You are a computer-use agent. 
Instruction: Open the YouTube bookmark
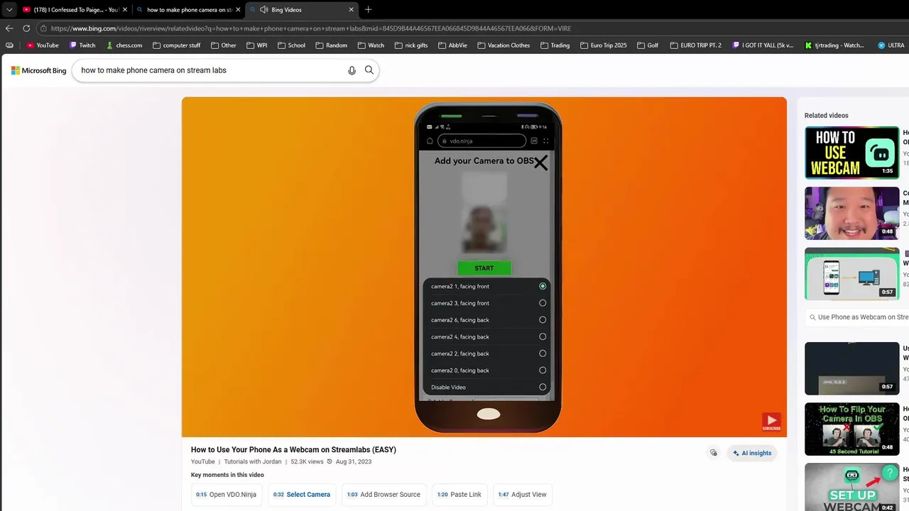click(x=43, y=45)
